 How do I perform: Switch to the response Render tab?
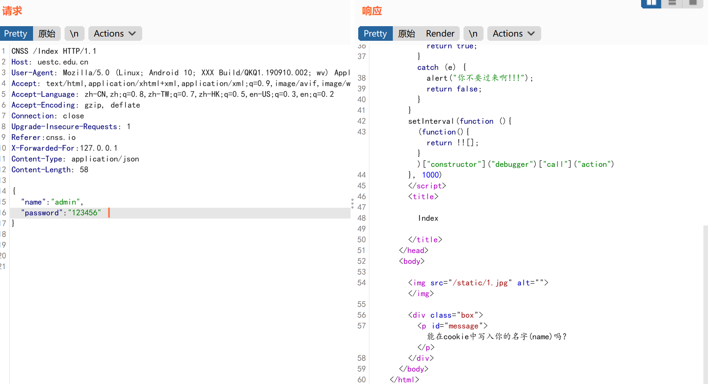click(440, 33)
